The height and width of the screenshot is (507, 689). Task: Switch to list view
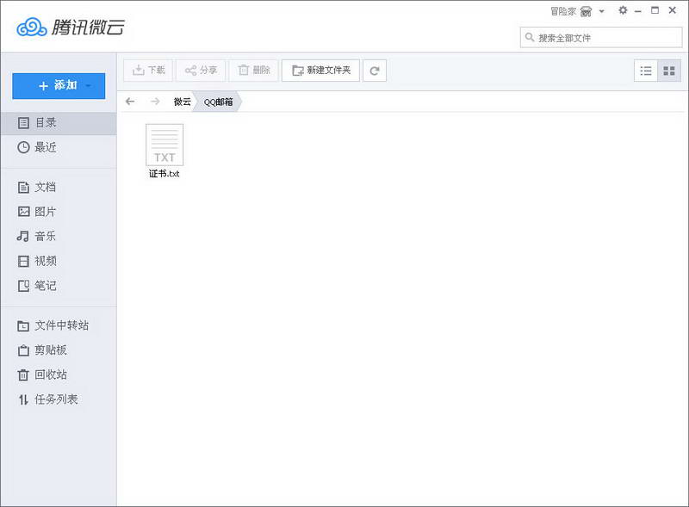pyautogui.click(x=646, y=71)
